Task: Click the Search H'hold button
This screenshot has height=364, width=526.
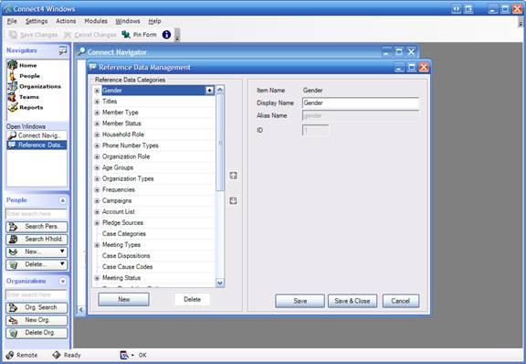Action: click(x=37, y=240)
